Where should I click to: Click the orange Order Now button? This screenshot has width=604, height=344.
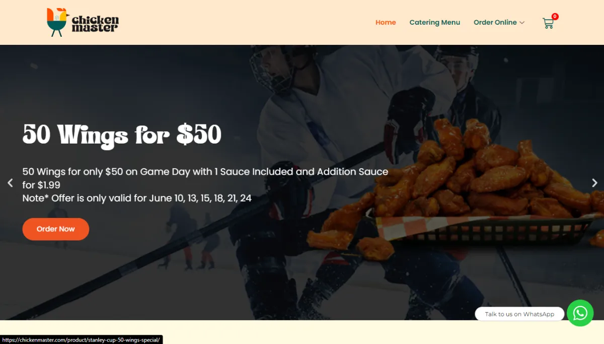click(56, 229)
